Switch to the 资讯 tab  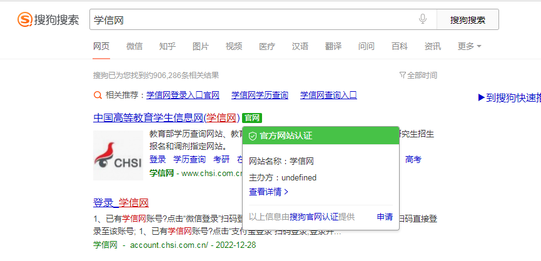(433, 46)
